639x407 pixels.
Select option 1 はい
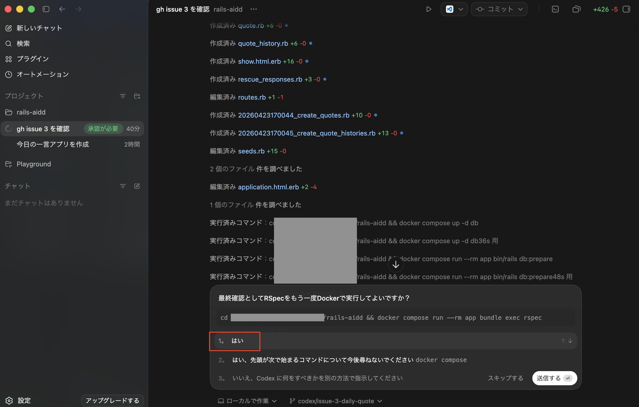(237, 341)
